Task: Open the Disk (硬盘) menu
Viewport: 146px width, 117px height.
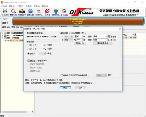Action: tap(12, 6)
